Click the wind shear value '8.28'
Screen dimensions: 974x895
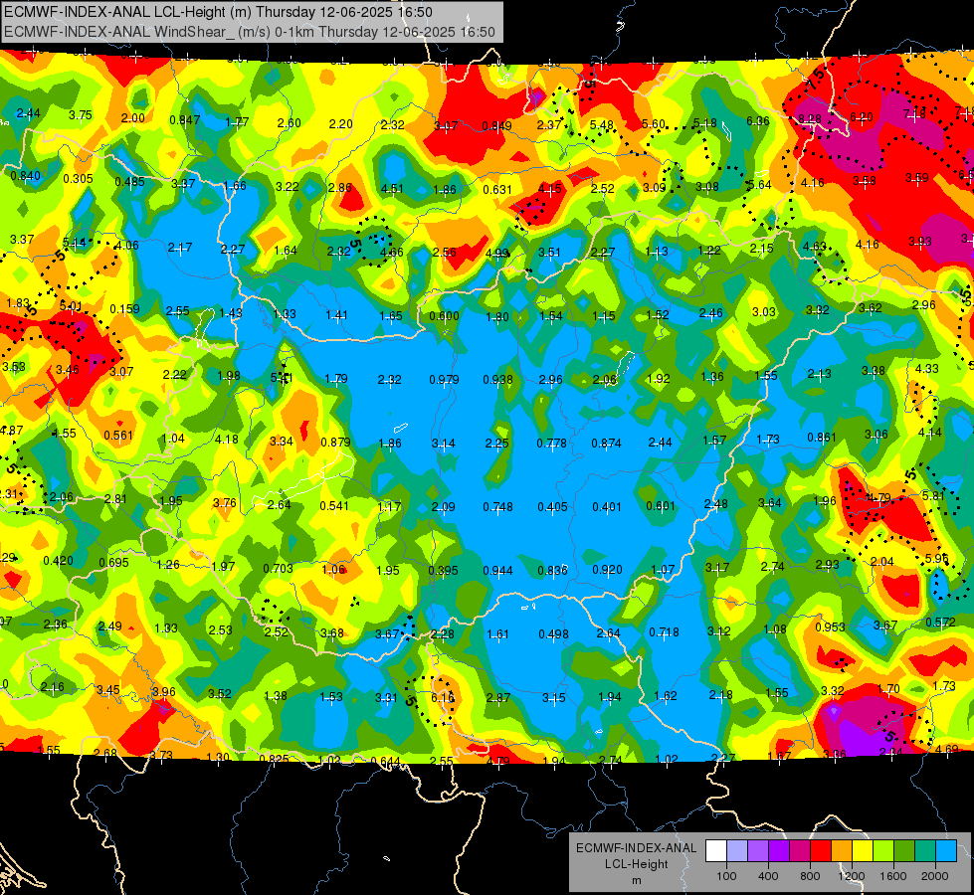(810, 118)
